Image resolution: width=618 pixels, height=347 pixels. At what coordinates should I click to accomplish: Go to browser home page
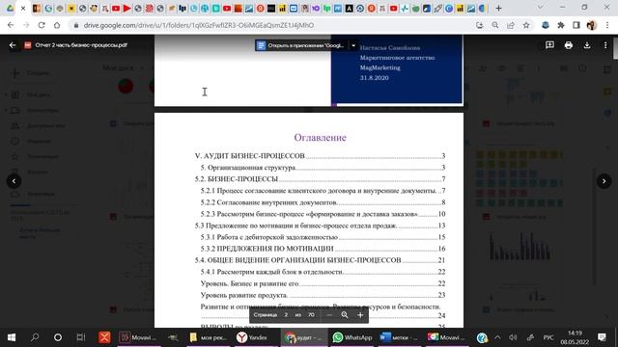[x=57, y=25]
